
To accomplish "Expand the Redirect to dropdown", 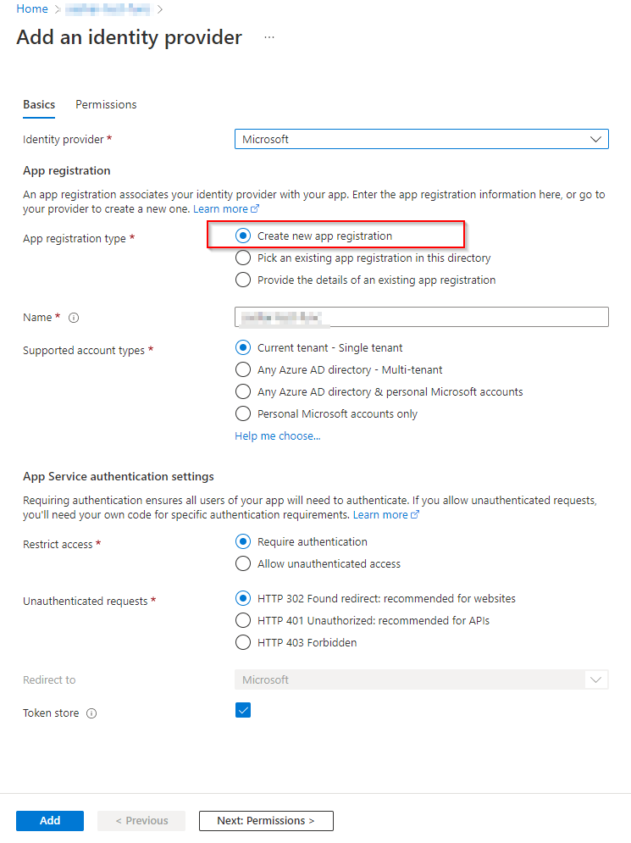I will pos(595,679).
